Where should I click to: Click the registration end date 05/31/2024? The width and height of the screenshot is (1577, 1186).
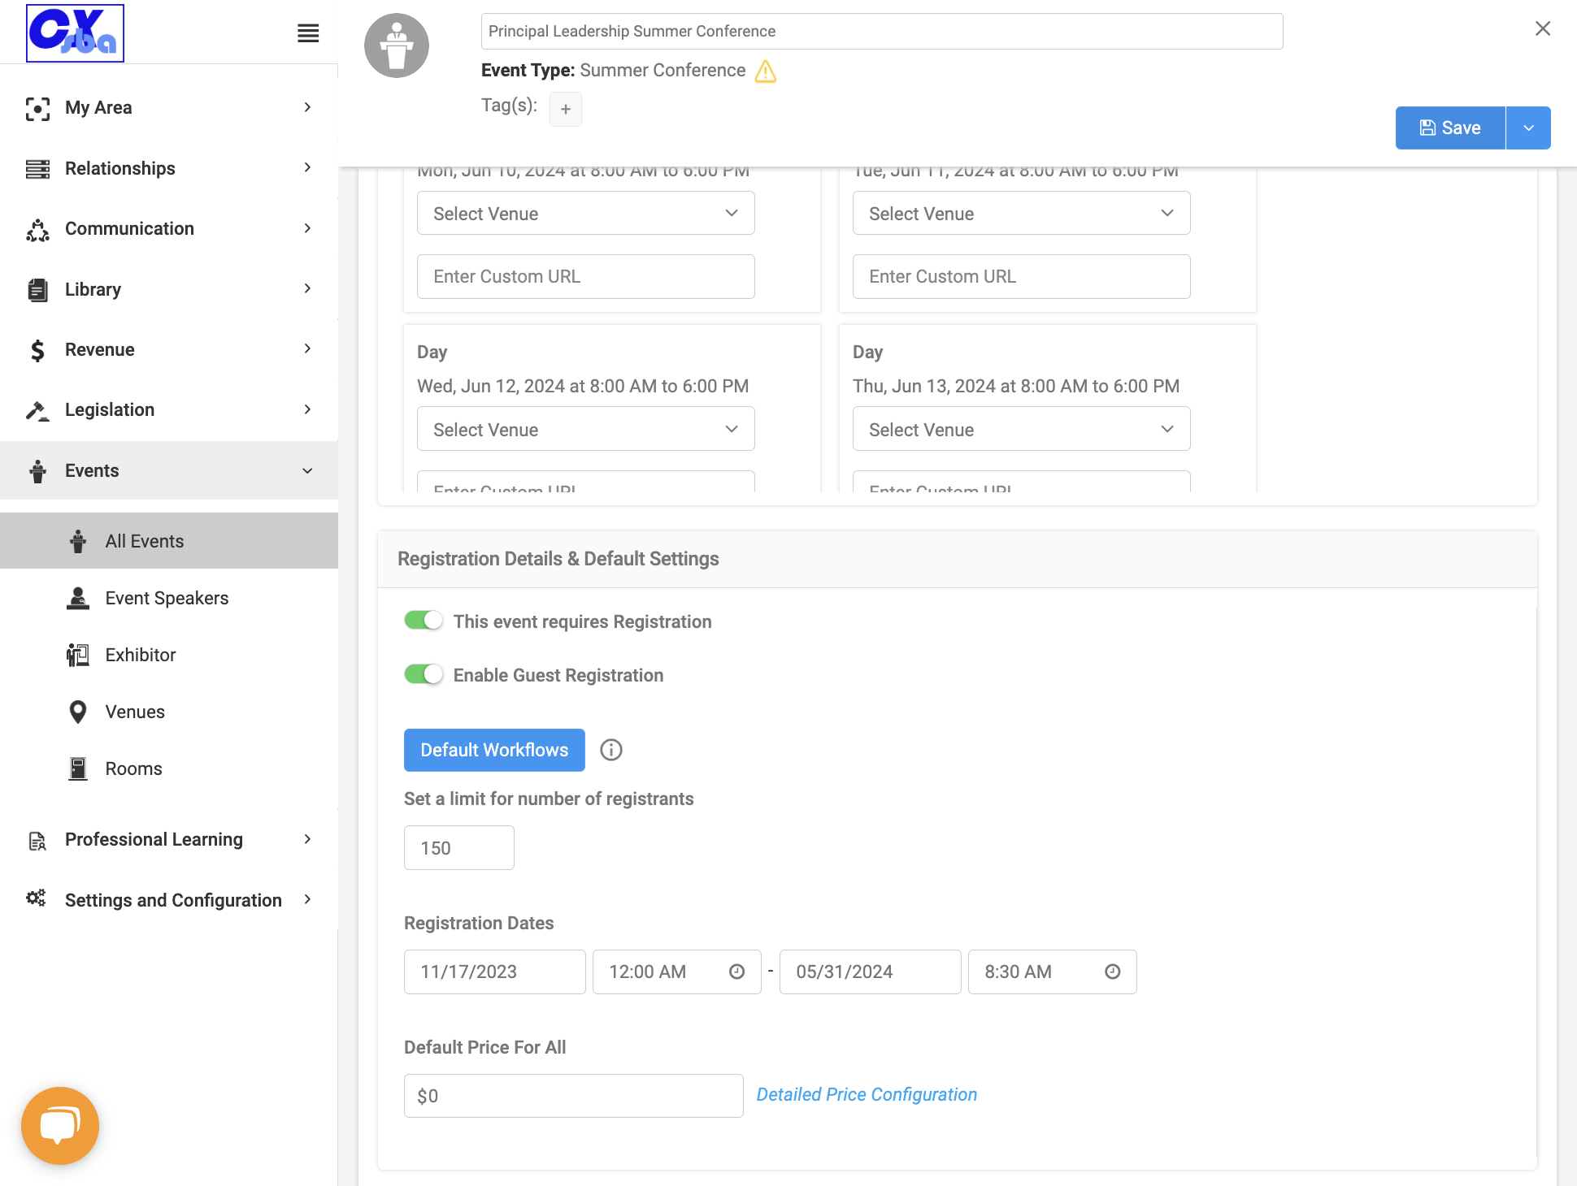(871, 972)
